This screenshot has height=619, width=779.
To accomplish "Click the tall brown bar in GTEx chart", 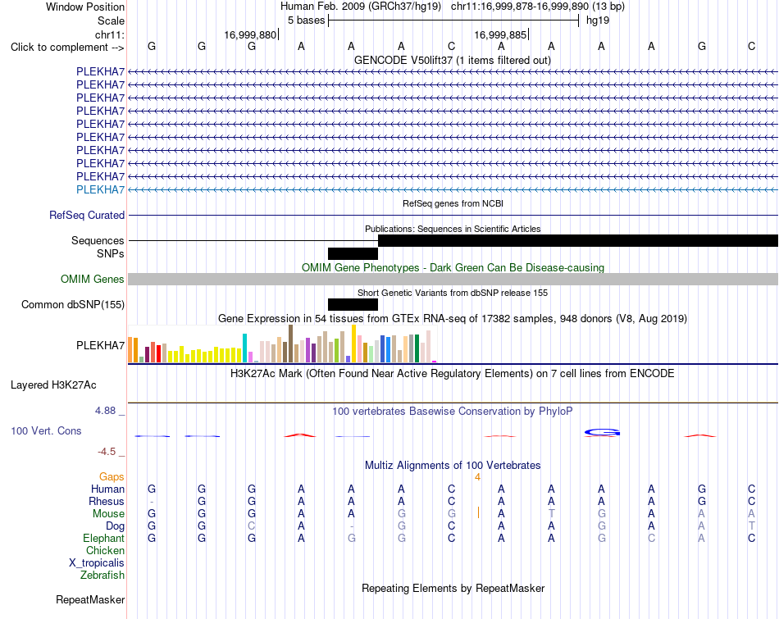I will 290,344.
